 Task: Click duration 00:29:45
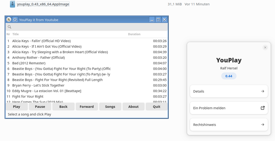[x=160, y=80]
